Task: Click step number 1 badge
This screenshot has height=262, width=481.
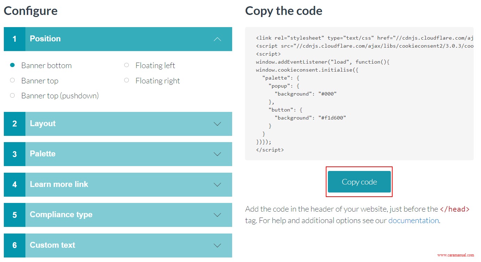Action: [x=15, y=39]
